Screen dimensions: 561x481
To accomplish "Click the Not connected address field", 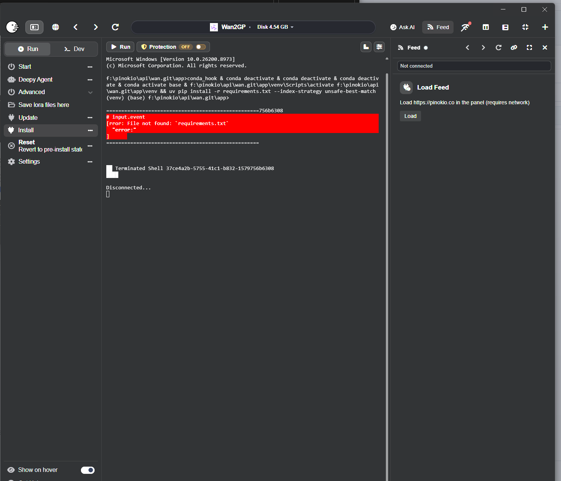I will coord(474,66).
